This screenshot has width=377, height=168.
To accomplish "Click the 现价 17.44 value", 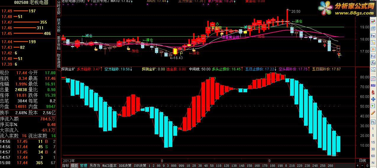I will 22,73.
